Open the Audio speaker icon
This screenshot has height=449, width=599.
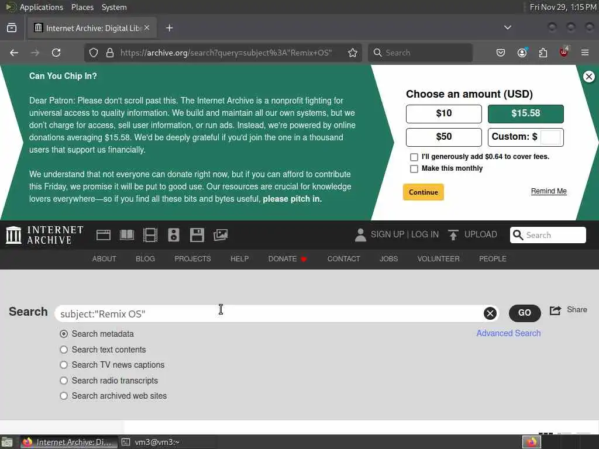tap(173, 235)
